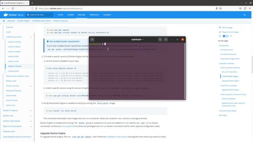The image size is (253, 142).
Task: Jump to Uninstall Docker Engine in page outline
Action: point(228,111)
